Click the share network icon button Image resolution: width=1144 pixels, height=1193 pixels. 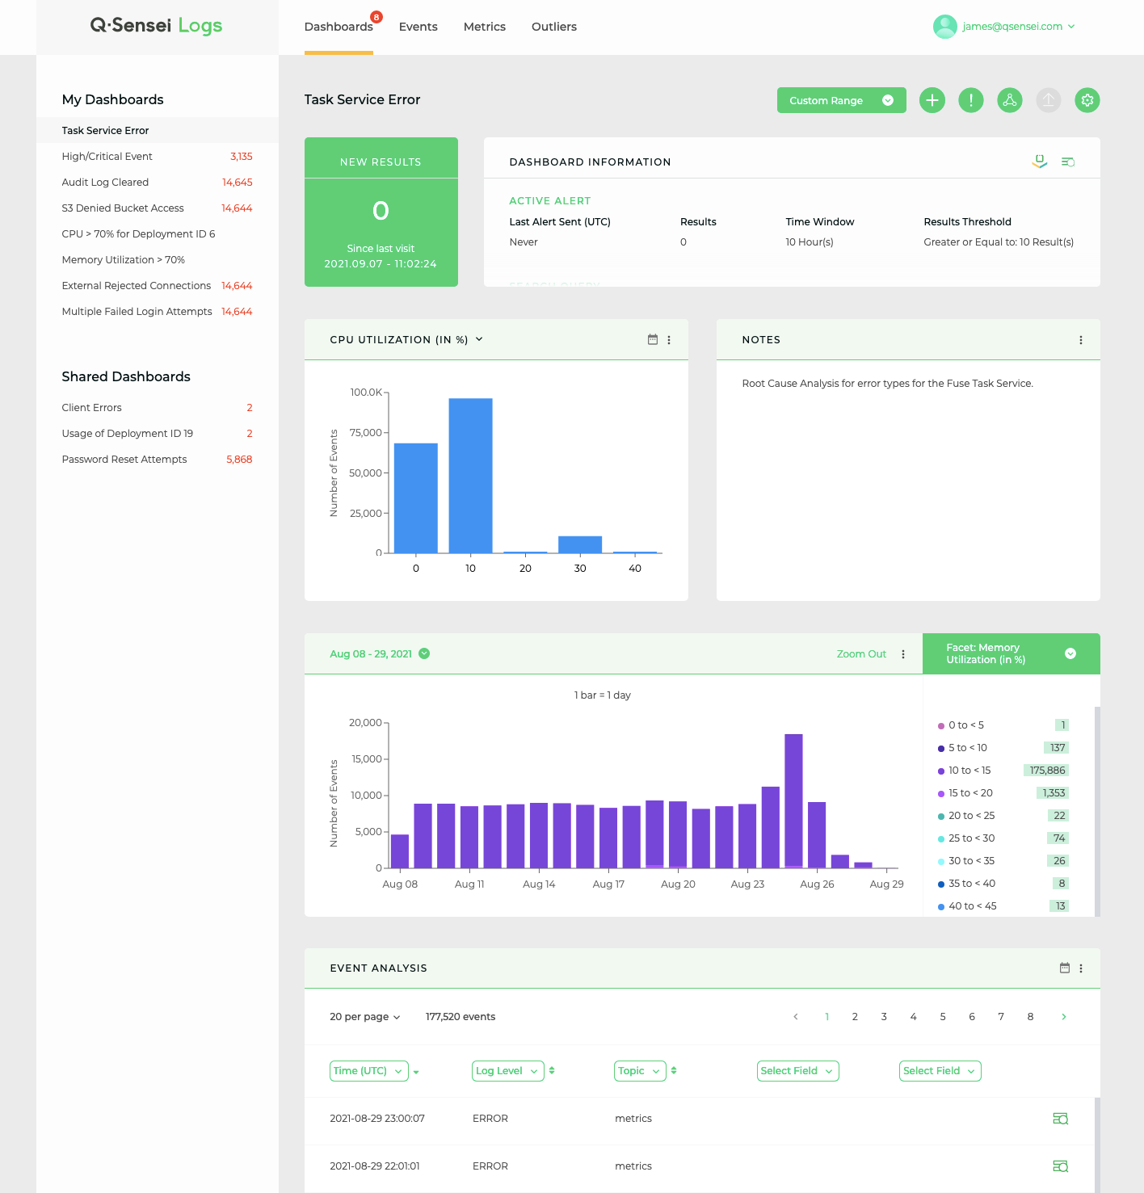[x=1010, y=100]
